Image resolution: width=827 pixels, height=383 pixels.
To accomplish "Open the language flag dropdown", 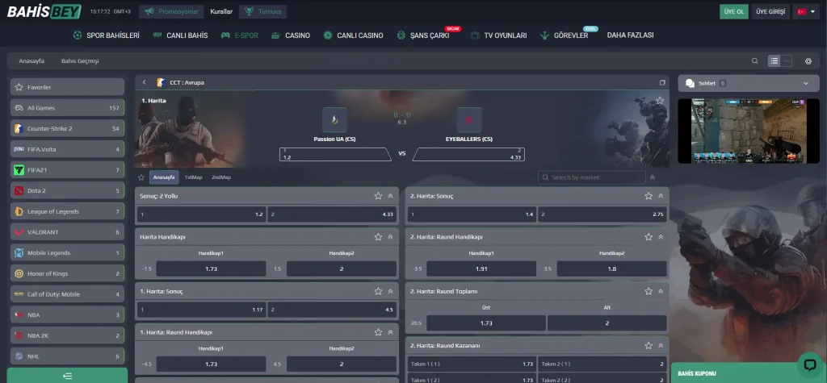I will pos(806,11).
